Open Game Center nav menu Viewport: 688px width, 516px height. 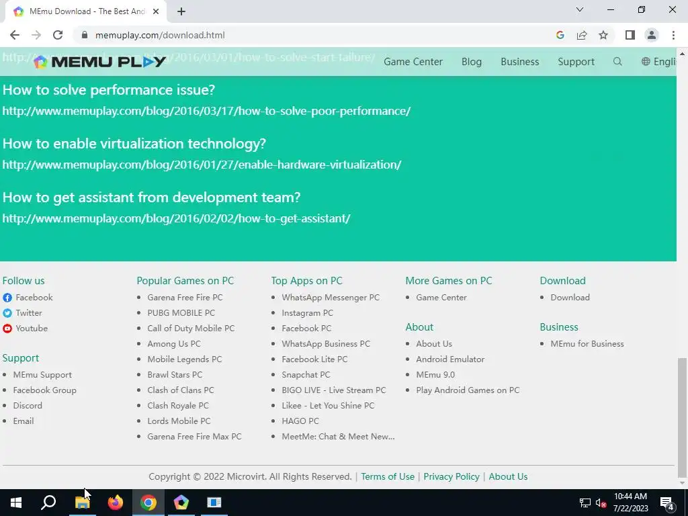[x=413, y=62]
